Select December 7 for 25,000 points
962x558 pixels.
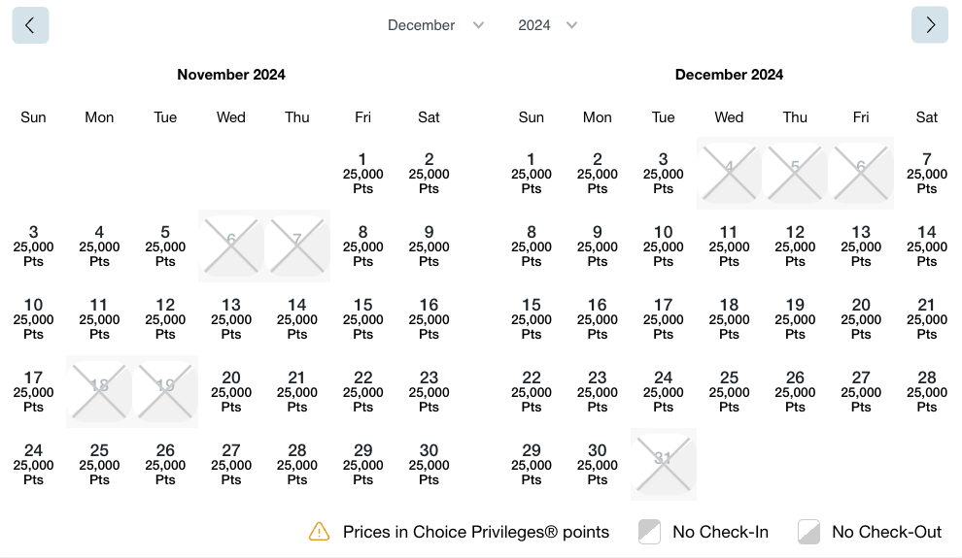[927, 174]
